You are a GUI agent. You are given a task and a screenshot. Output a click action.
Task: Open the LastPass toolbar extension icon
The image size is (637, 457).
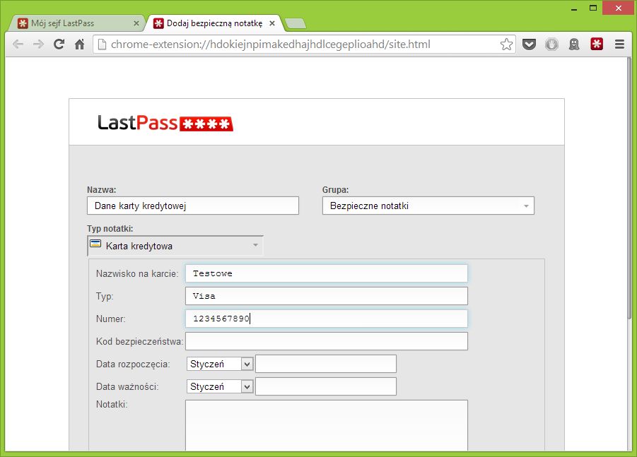click(597, 44)
